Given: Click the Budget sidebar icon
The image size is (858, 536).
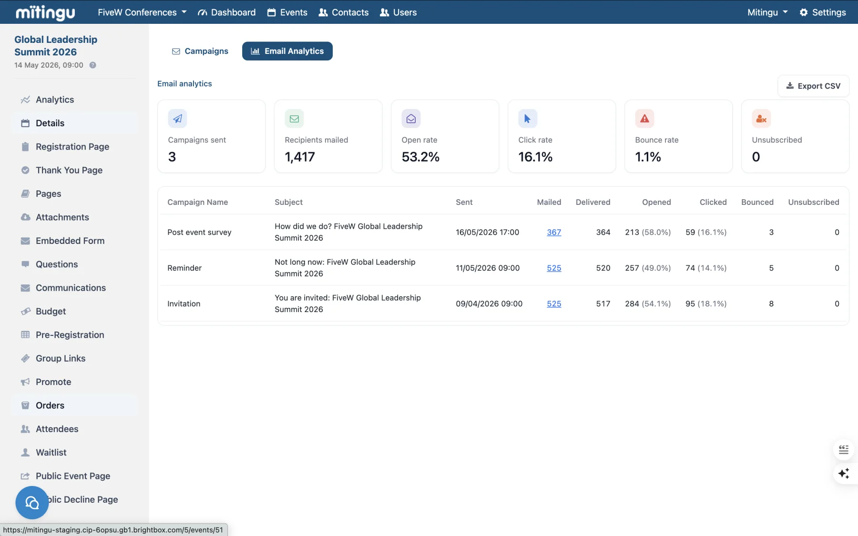Looking at the screenshot, I should [x=25, y=311].
